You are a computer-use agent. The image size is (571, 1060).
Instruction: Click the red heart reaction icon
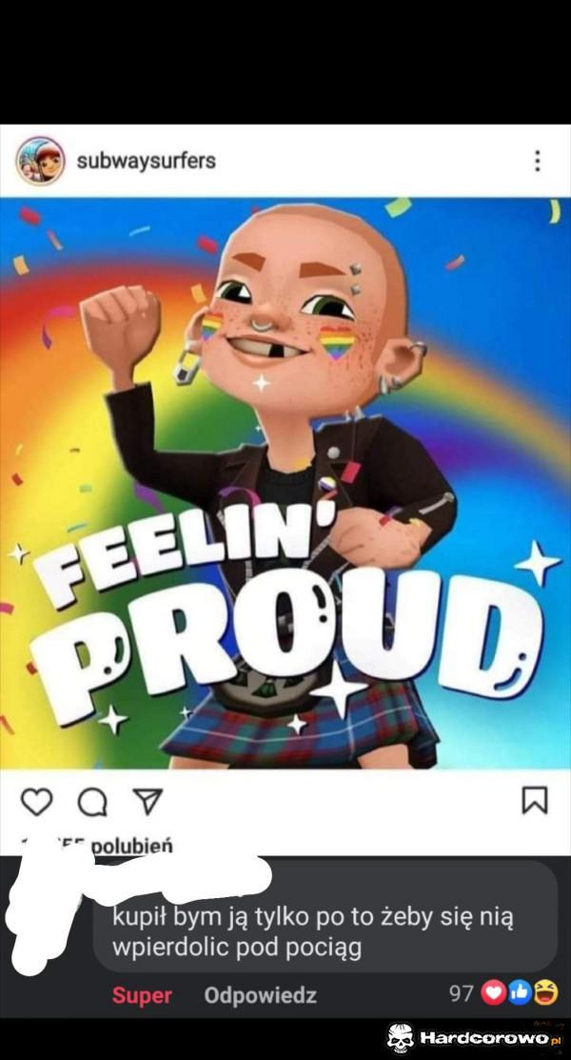[x=493, y=993]
